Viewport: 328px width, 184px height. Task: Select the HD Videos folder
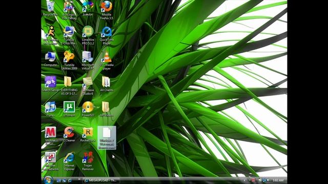[107, 109]
